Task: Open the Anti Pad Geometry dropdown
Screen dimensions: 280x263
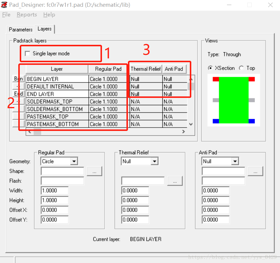Action: [x=235, y=161]
